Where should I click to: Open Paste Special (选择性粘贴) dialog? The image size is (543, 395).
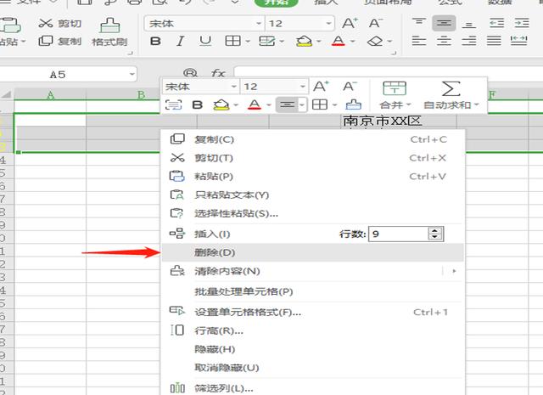(313, 213)
